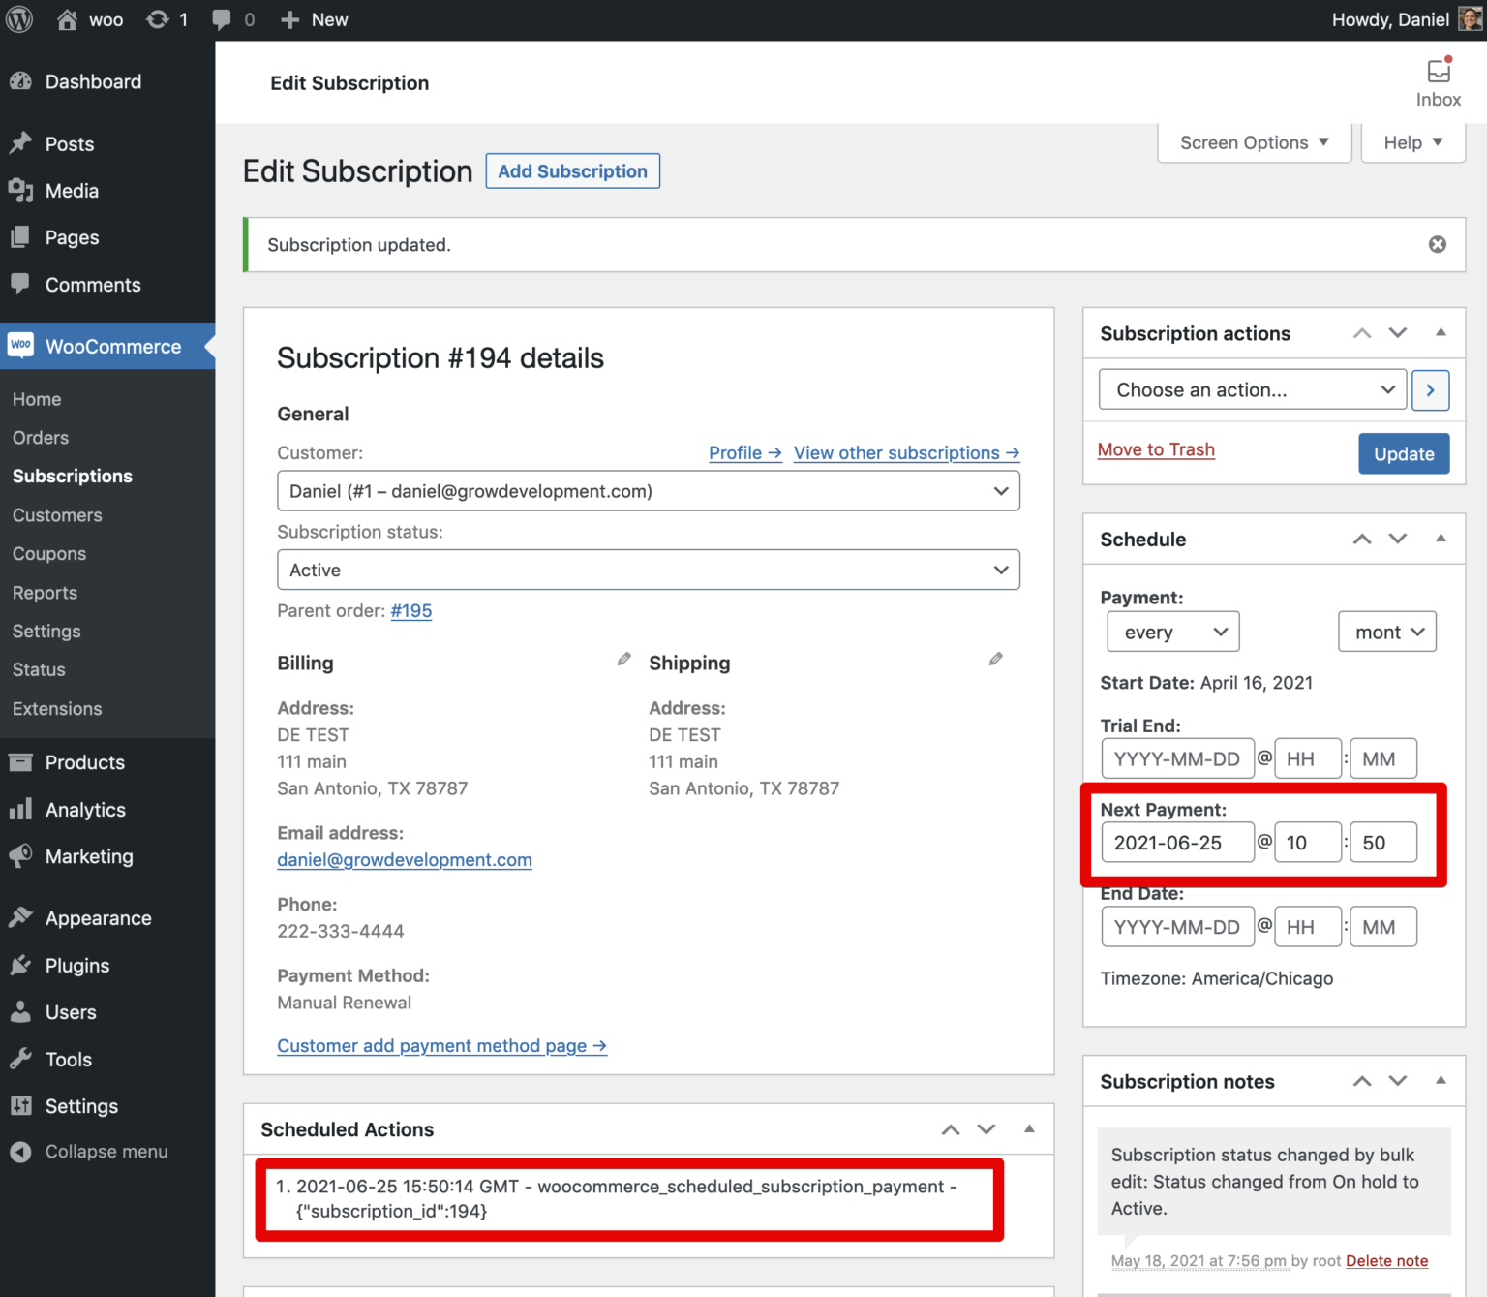The height and width of the screenshot is (1297, 1487).
Task: Click the Appearance paintbrush icon
Action: coord(20,917)
